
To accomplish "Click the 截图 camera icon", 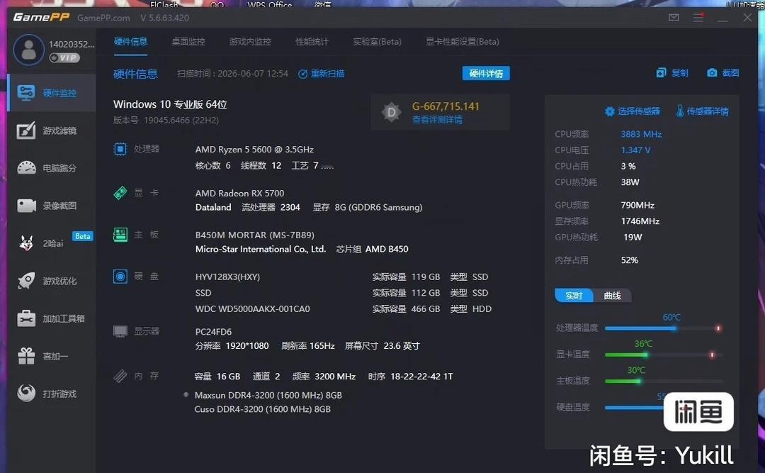I will [x=712, y=73].
